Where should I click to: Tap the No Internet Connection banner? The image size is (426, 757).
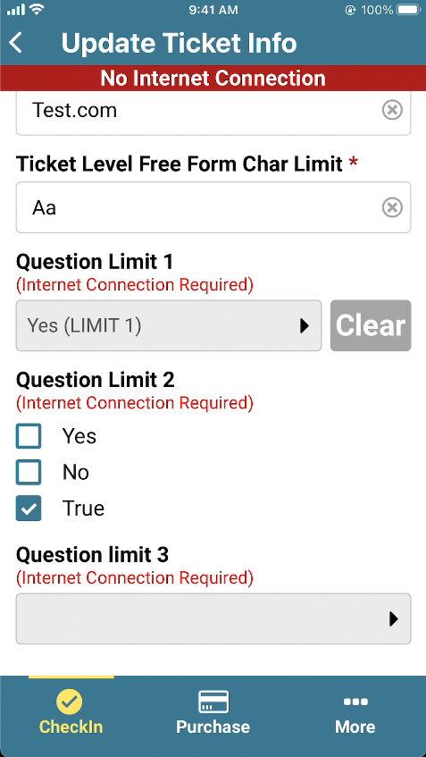point(213,79)
